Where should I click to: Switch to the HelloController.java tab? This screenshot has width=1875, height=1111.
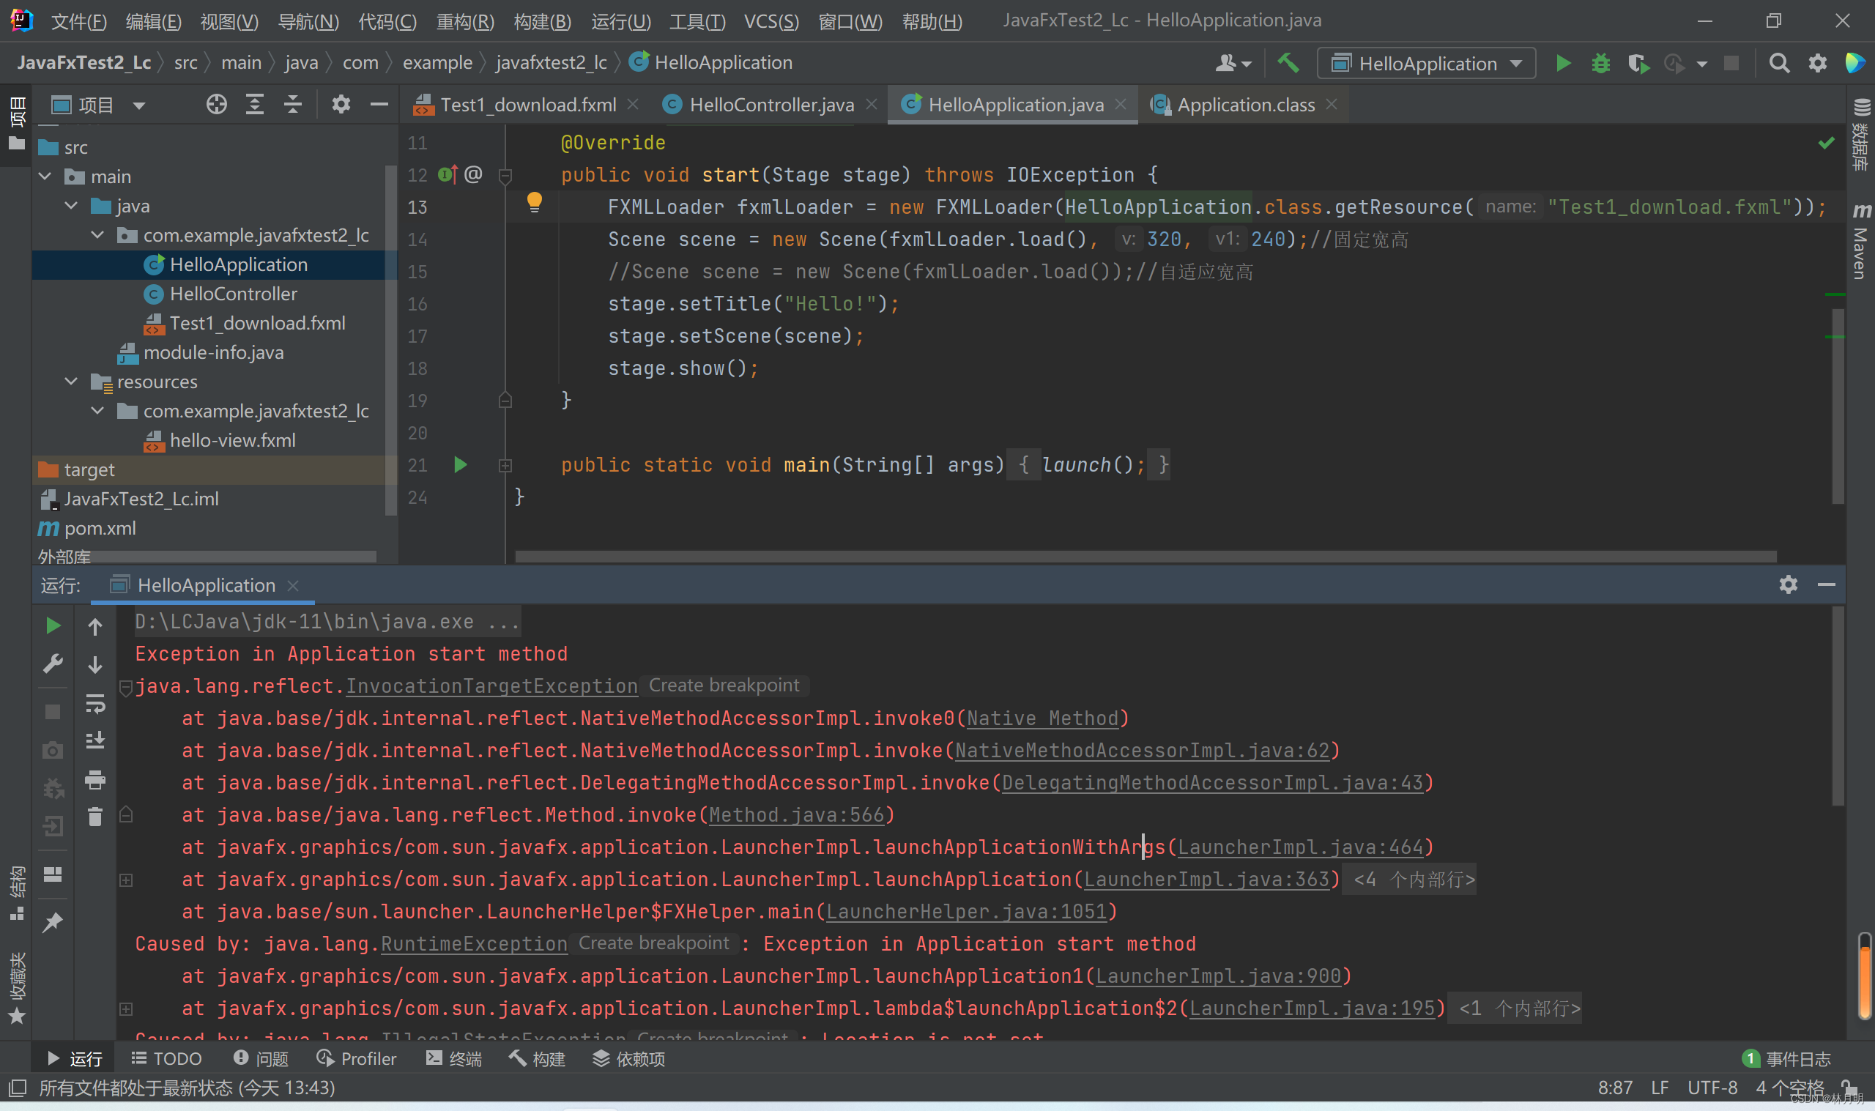tap(771, 104)
